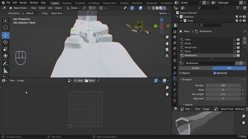
Task: Click the image editor zoom magnifier icon
Action: pos(167,88)
